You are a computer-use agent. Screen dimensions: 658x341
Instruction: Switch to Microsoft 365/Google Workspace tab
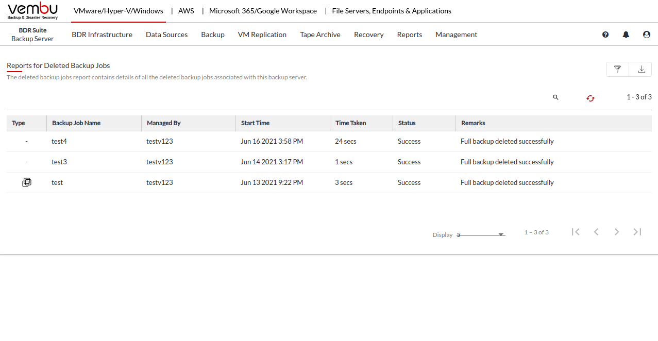(x=263, y=11)
